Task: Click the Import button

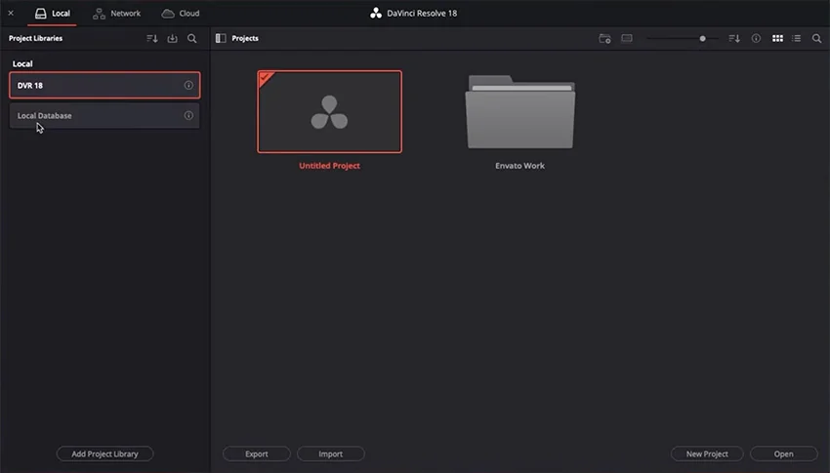Action: point(331,453)
